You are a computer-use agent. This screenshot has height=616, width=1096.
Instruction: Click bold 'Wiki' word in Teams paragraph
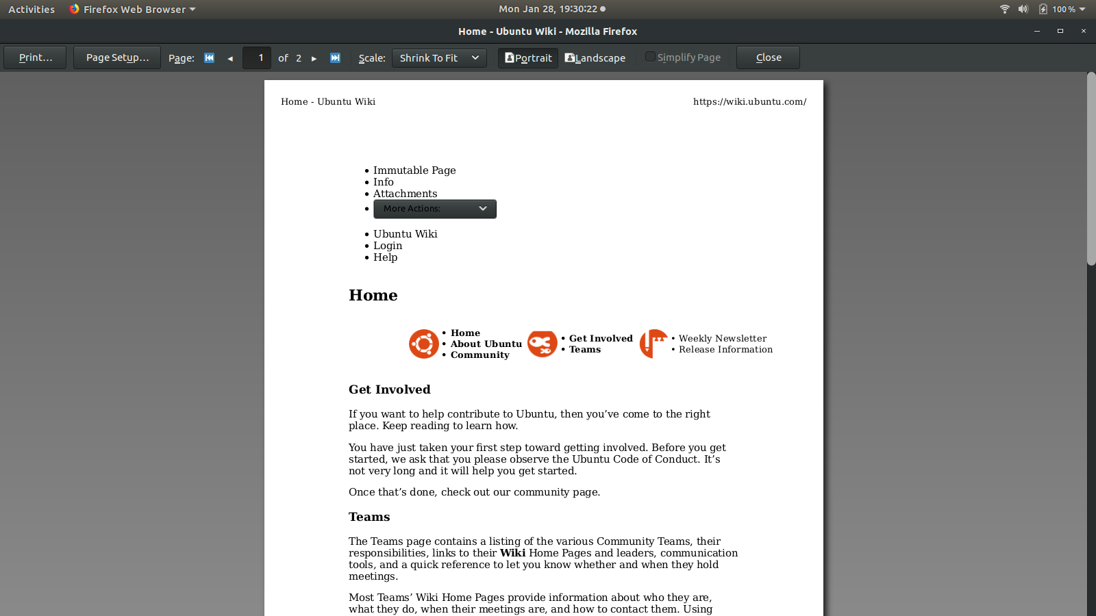pyautogui.click(x=512, y=553)
